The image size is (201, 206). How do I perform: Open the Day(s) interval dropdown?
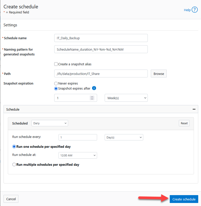point(124,137)
